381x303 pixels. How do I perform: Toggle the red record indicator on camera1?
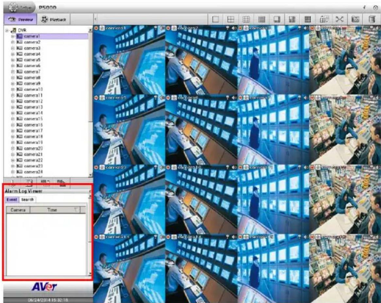pos(96,28)
